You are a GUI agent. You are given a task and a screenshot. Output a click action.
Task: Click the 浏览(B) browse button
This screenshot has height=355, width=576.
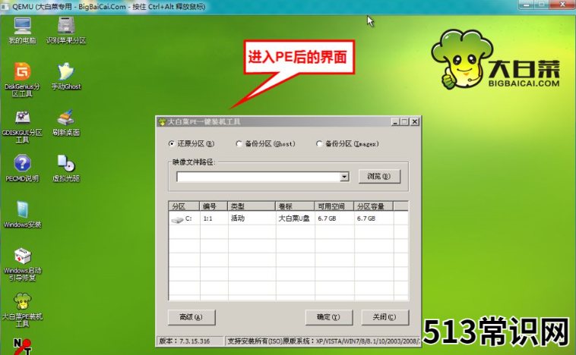[x=379, y=177]
